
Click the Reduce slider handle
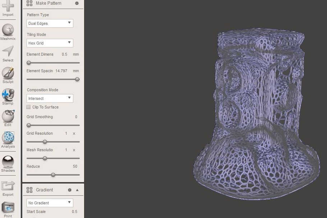click(x=53, y=175)
